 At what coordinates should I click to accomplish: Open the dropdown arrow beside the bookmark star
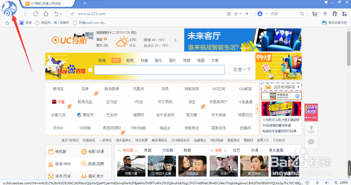[240, 14]
